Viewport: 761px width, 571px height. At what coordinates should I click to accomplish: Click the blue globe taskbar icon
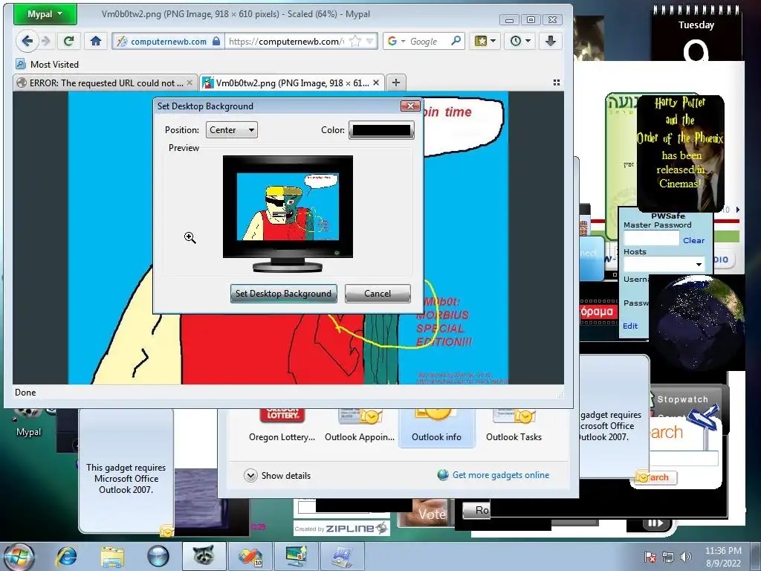[x=158, y=557]
